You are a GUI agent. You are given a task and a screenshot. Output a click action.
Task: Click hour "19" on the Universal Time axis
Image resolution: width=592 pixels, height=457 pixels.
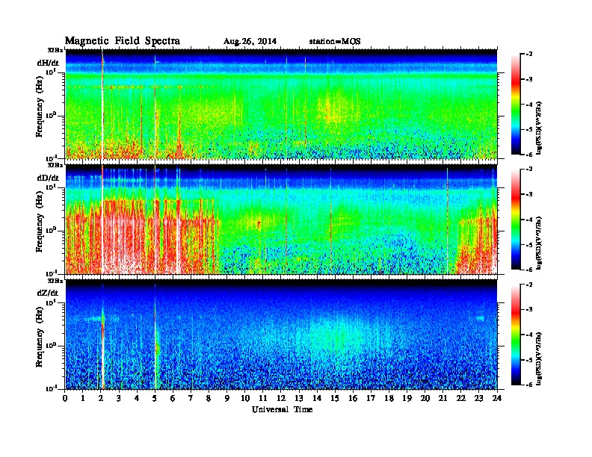(x=407, y=398)
